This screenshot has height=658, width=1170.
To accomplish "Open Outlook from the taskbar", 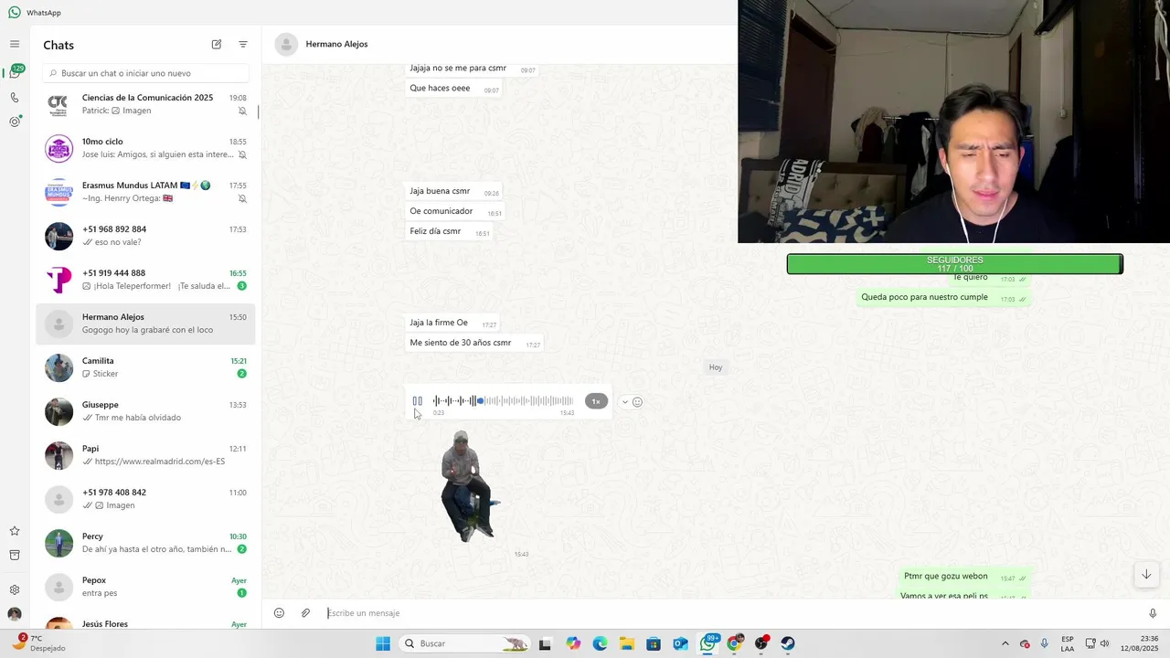I will pos(680,643).
